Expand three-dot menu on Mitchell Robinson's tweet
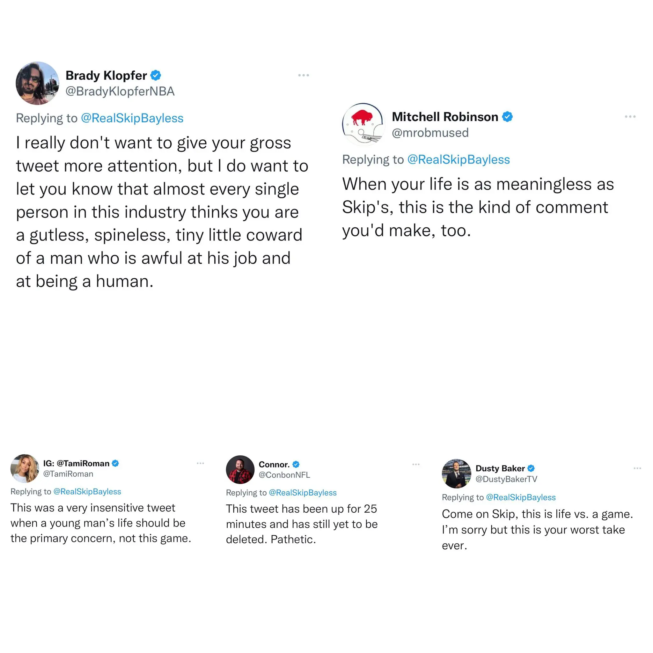653x653 pixels. [630, 117]
